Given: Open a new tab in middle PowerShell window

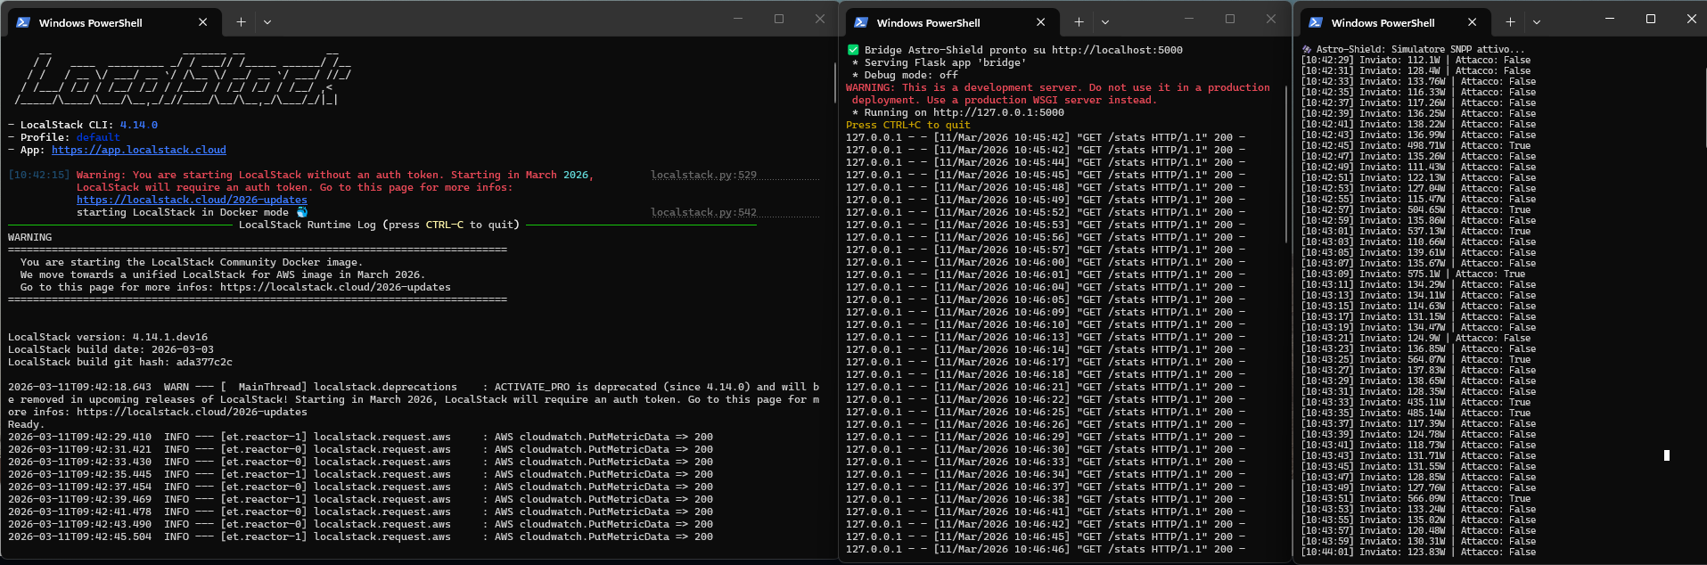Looking at the screenshot, I should 1079,22.
